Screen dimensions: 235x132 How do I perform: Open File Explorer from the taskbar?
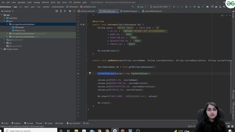pos(76,131)
